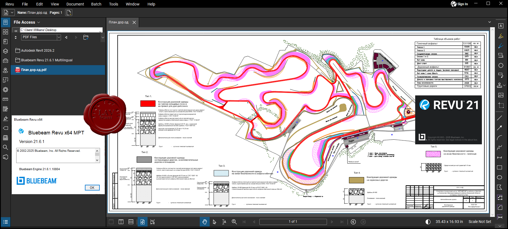Open the Thumbnails panel icon
Image resolution: width=508 pixels, height=229 pixels.
tap(5, 32)
